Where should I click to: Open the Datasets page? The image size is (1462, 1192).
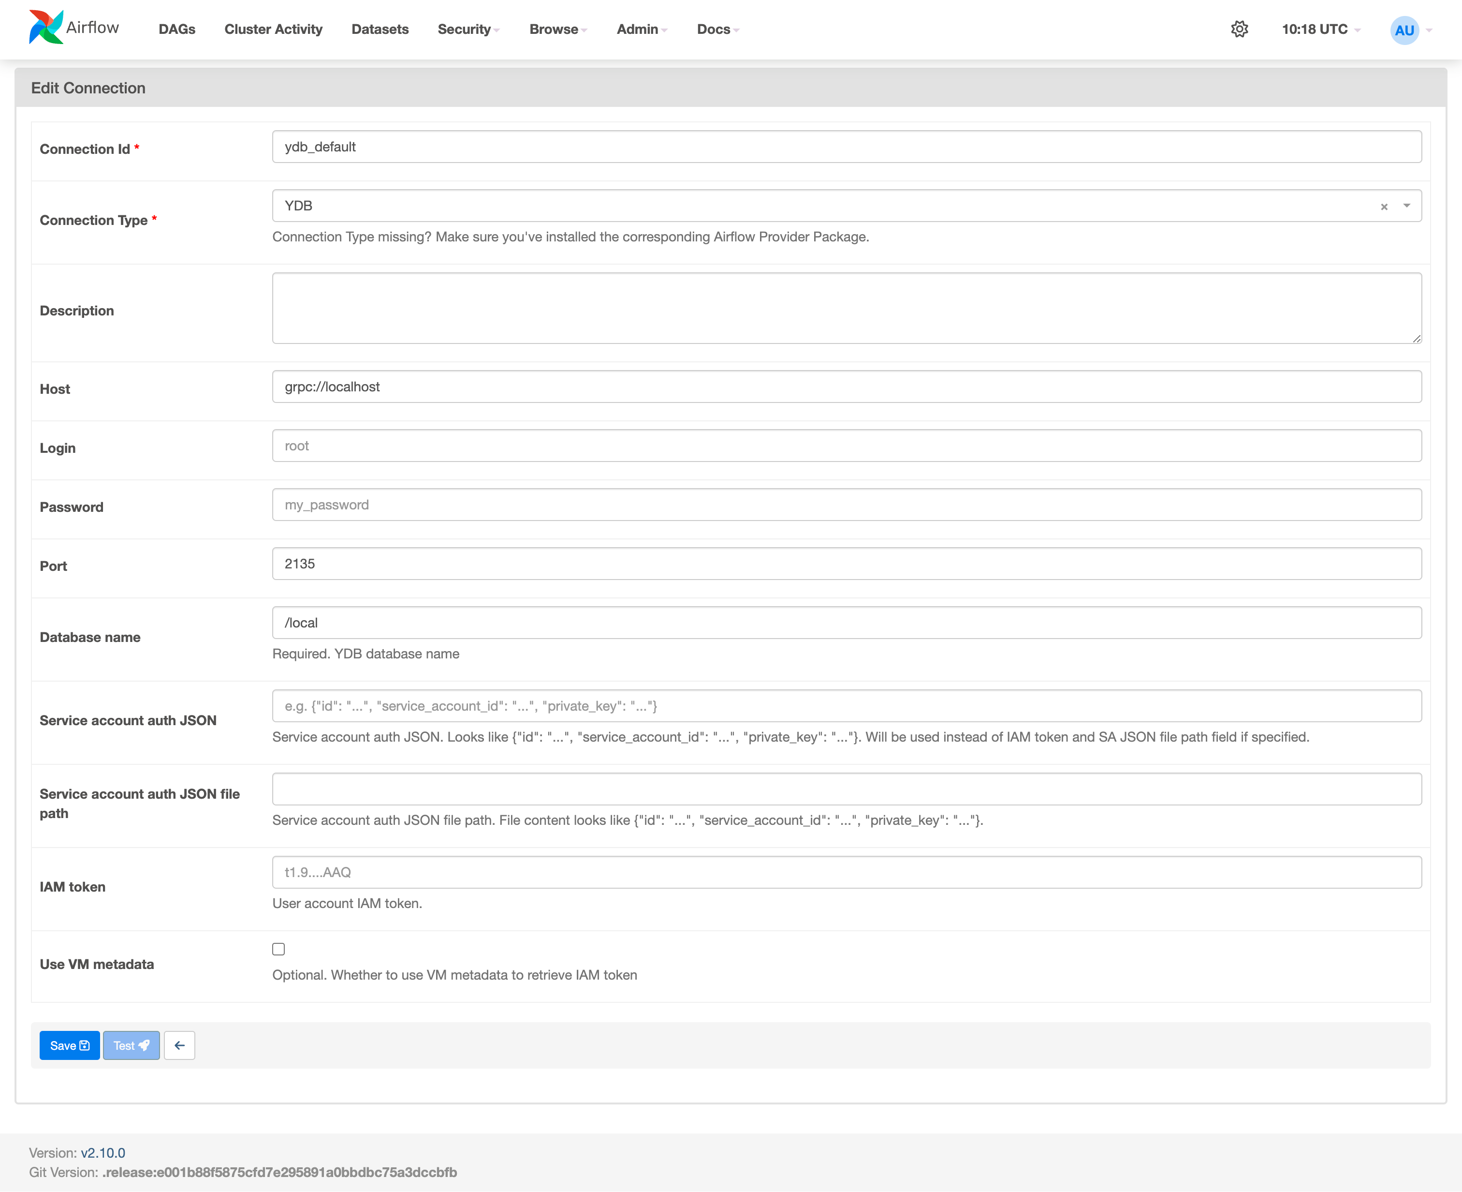pos(380,30)
